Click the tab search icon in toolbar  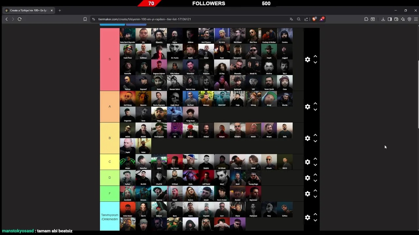coord(373,19)
